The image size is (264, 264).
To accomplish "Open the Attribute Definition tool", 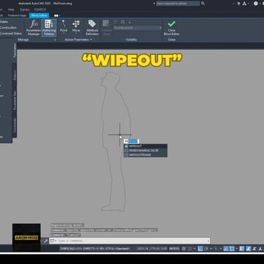I will pos(92,27).
